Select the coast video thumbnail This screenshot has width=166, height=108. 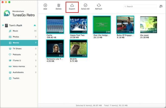149,25
